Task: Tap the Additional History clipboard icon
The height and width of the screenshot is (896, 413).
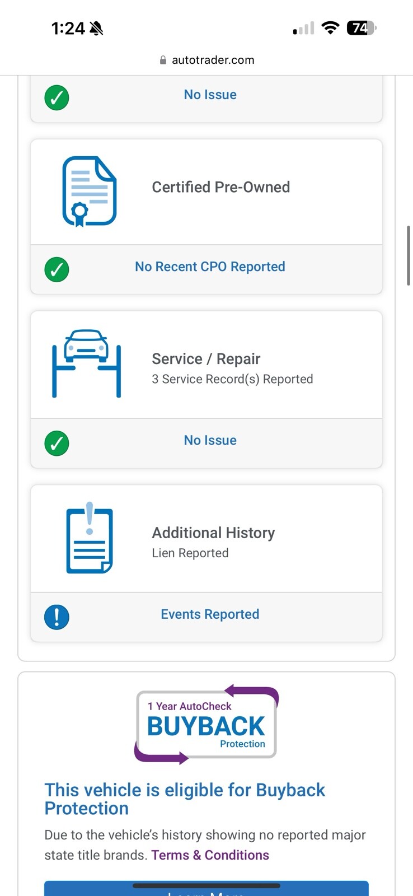Action: coord(90,538)
